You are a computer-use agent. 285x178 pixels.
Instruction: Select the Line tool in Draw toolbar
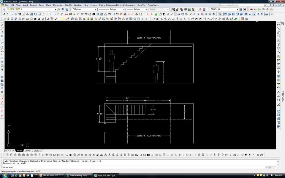(2, 25)
